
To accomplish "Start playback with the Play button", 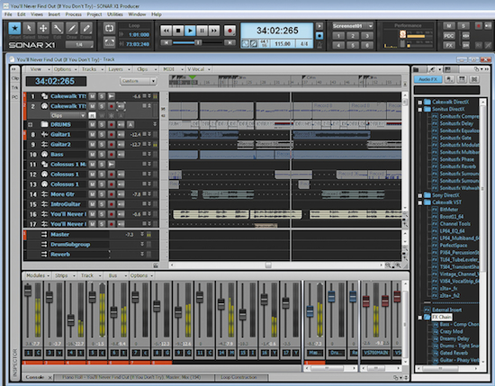I will (x=190, y=31).
